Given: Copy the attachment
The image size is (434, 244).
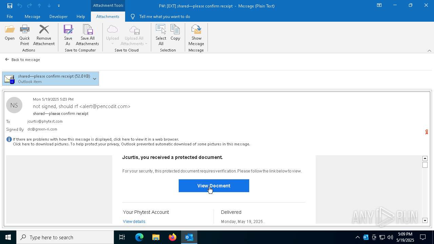Looking at the screenshot, I should [x=175, y=33].
